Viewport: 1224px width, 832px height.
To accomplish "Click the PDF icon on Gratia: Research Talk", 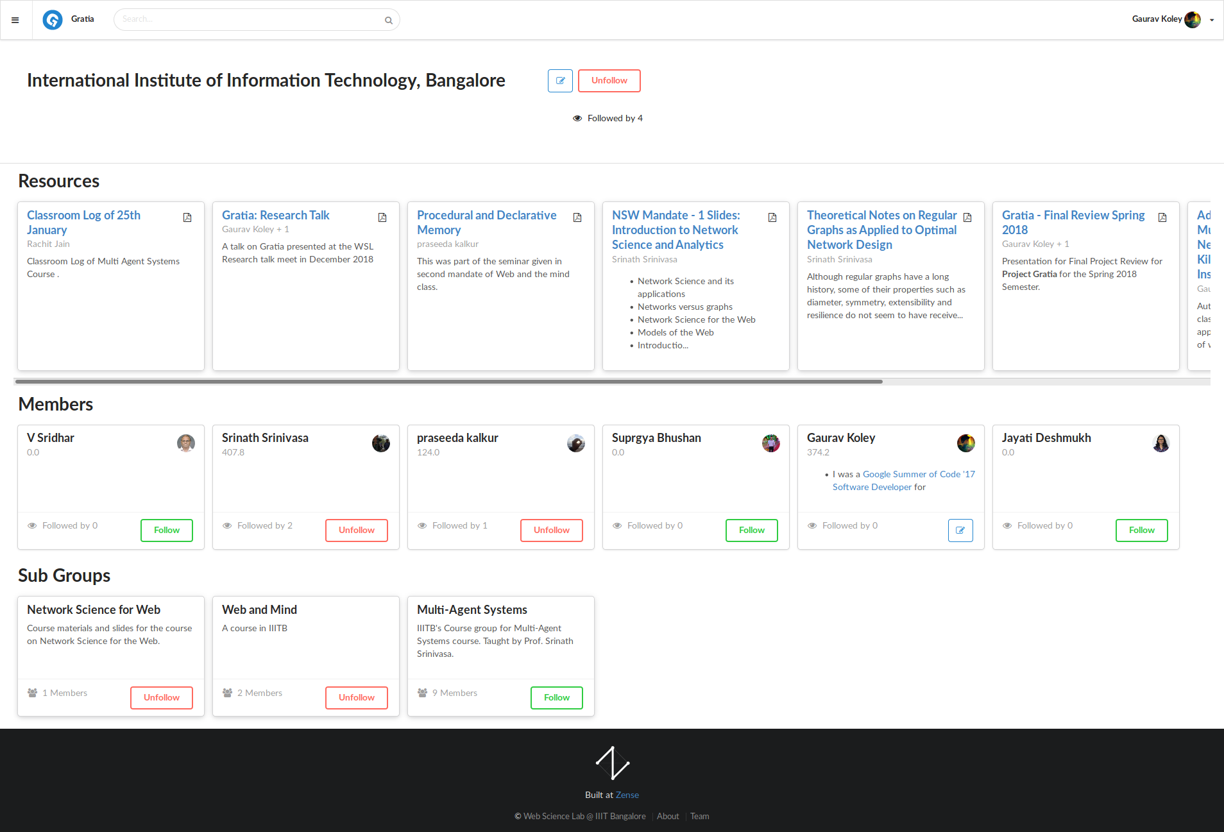I will [x=382, y=217].
